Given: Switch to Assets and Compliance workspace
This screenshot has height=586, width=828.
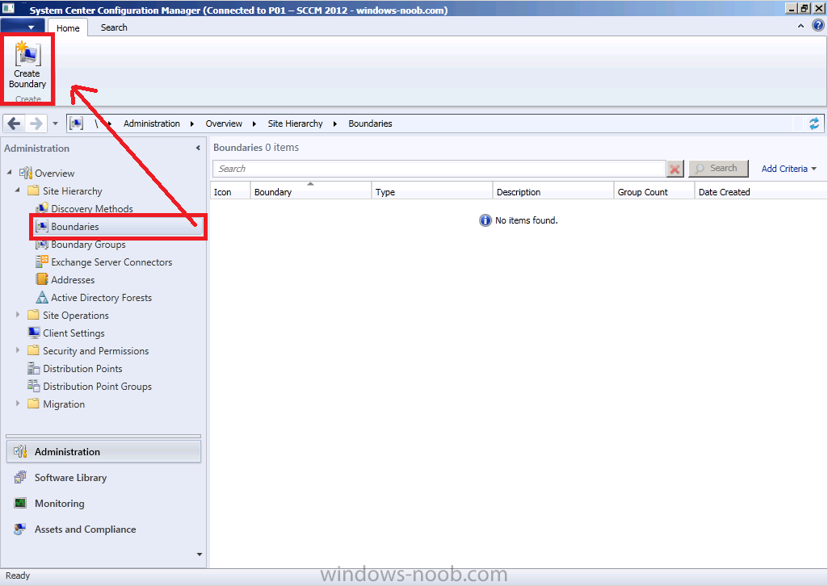Looking at the screenshot, I should click(x=85, y=529).
